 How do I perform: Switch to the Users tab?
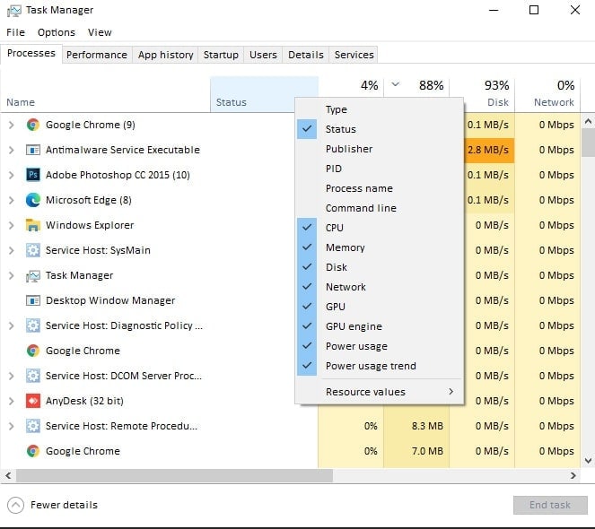click(x=263, y=55)
